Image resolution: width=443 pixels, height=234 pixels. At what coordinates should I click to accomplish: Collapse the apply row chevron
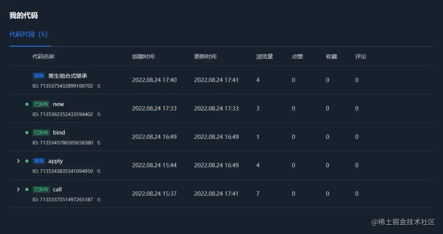(18, 161)
